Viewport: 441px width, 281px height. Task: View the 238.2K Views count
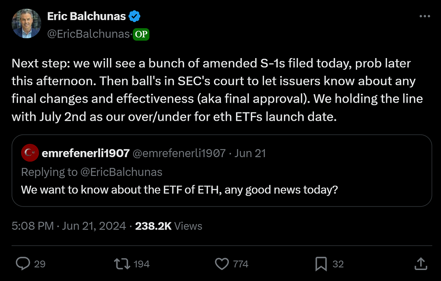[x=169, y=226]
